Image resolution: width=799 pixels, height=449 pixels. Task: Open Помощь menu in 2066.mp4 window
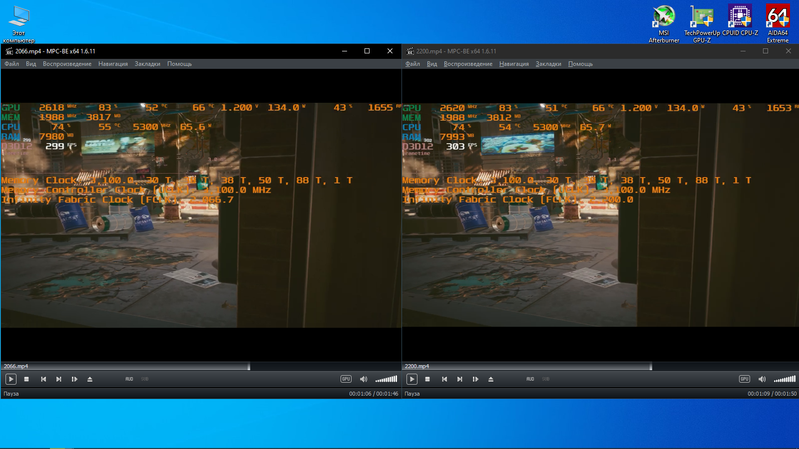(179, 64)
